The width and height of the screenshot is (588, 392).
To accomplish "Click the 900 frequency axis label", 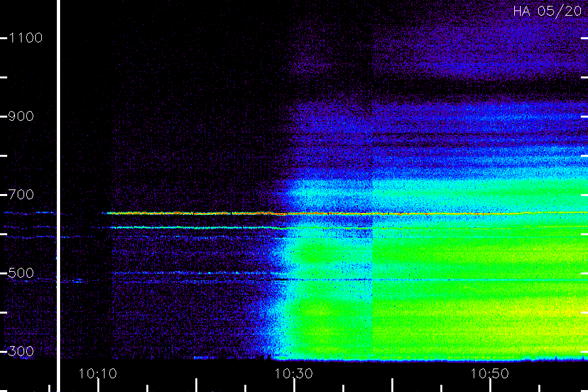I will click(x=21, y=116).
